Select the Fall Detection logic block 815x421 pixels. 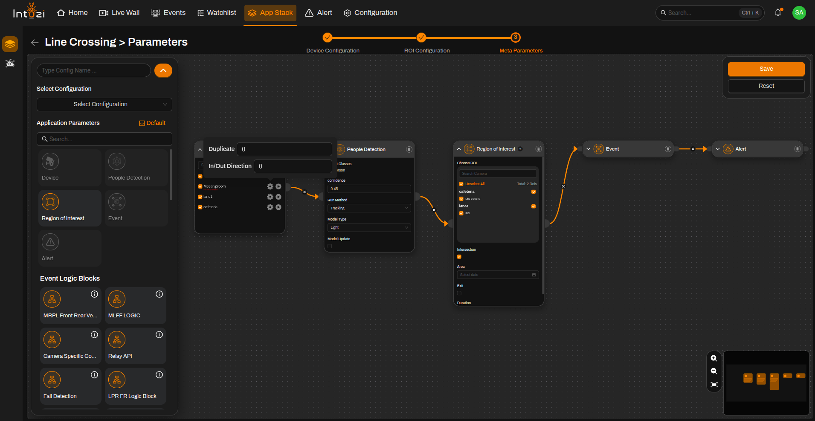tap(71, 386)
